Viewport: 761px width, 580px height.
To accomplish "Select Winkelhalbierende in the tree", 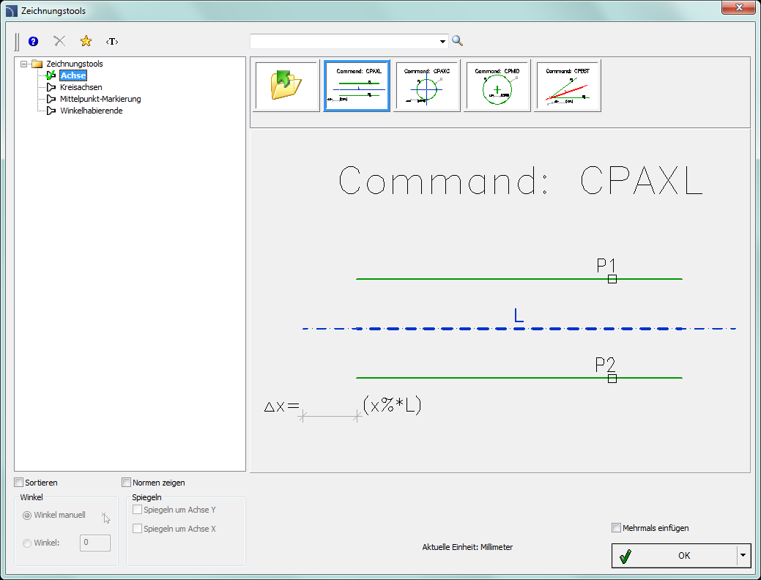I will pos(91,111).
